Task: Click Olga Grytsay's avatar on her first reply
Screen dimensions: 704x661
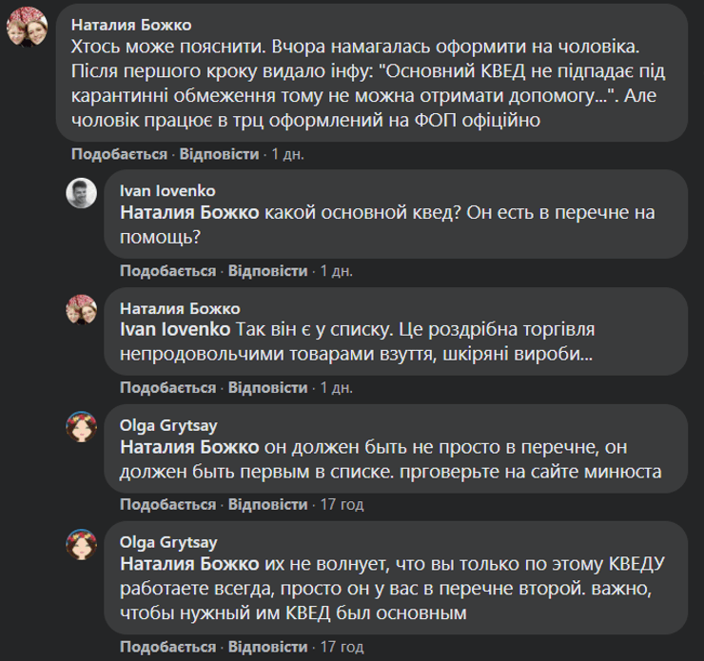Action: 81,428
